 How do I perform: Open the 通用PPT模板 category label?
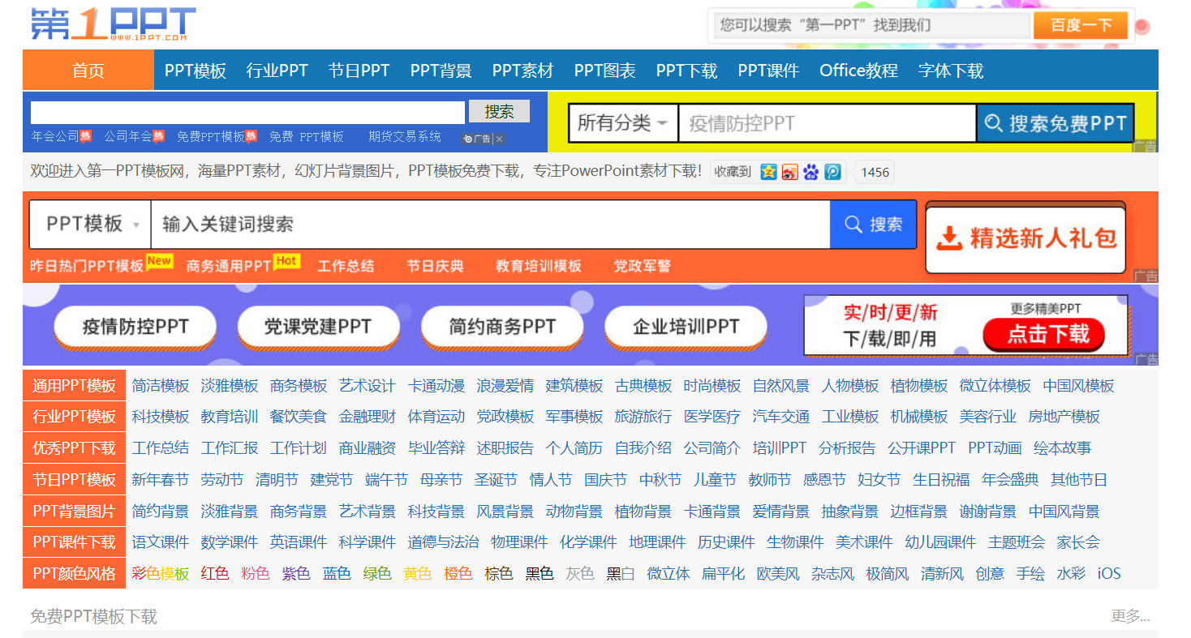pyautogui.click(x=75, y=385)
